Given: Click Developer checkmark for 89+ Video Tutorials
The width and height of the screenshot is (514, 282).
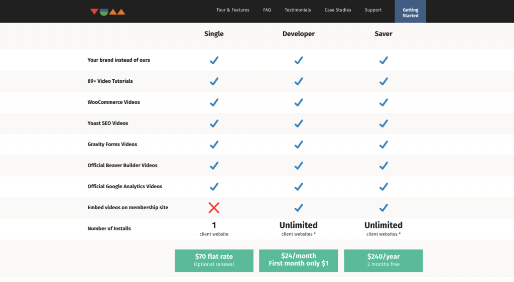Looking at the screenshot, I should click(x=299, y=81).
